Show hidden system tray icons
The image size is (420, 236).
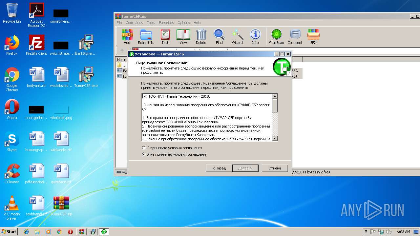(x=366, y=232)
